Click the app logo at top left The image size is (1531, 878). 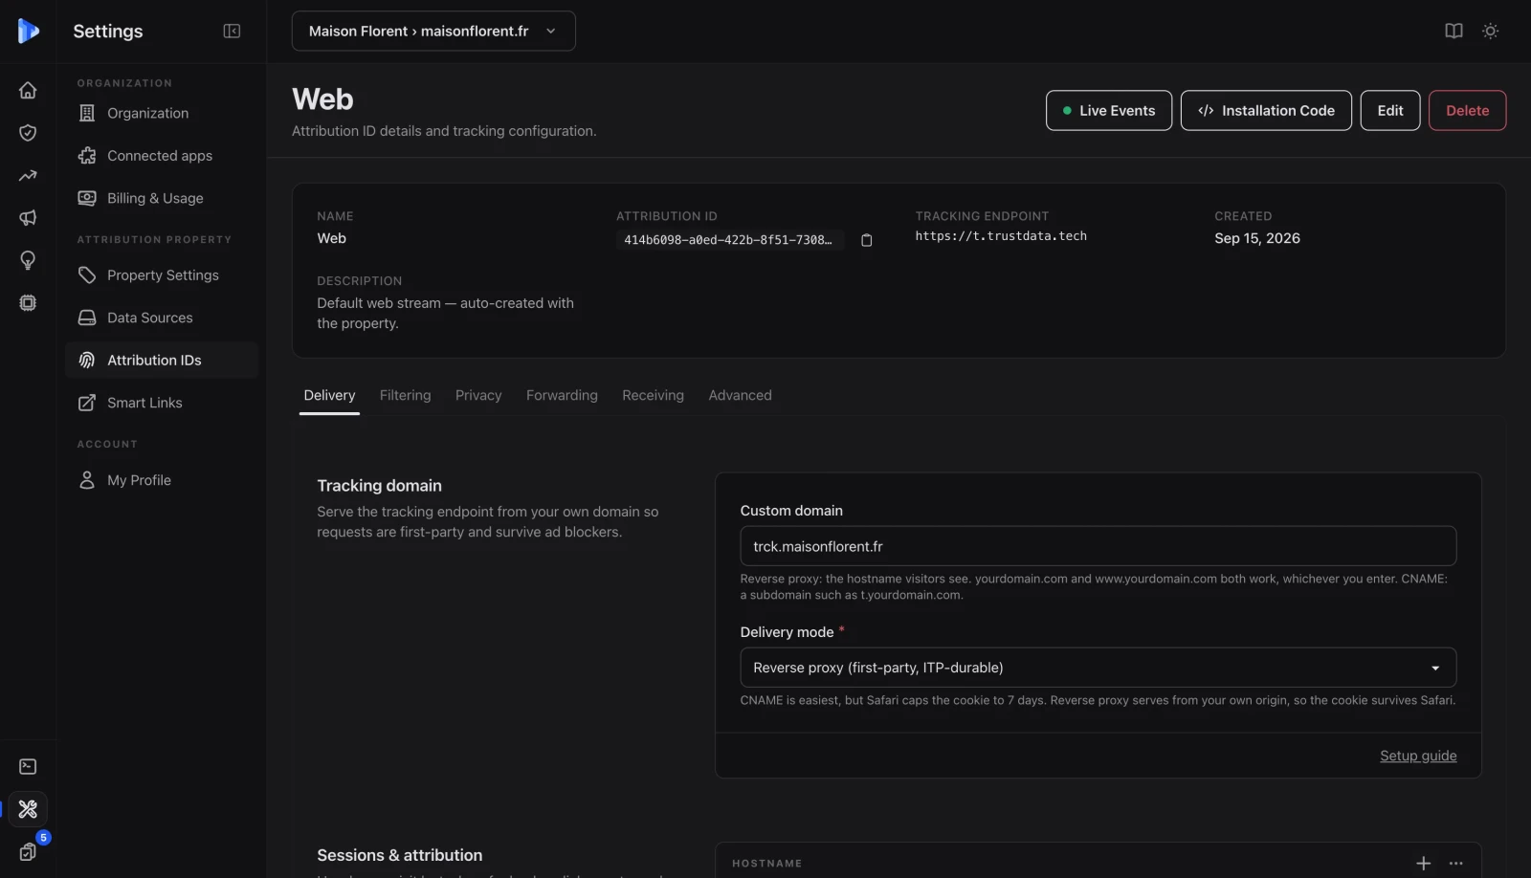28,31
